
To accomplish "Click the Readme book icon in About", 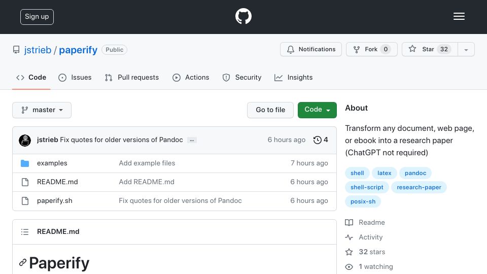I will coord(349,222).
